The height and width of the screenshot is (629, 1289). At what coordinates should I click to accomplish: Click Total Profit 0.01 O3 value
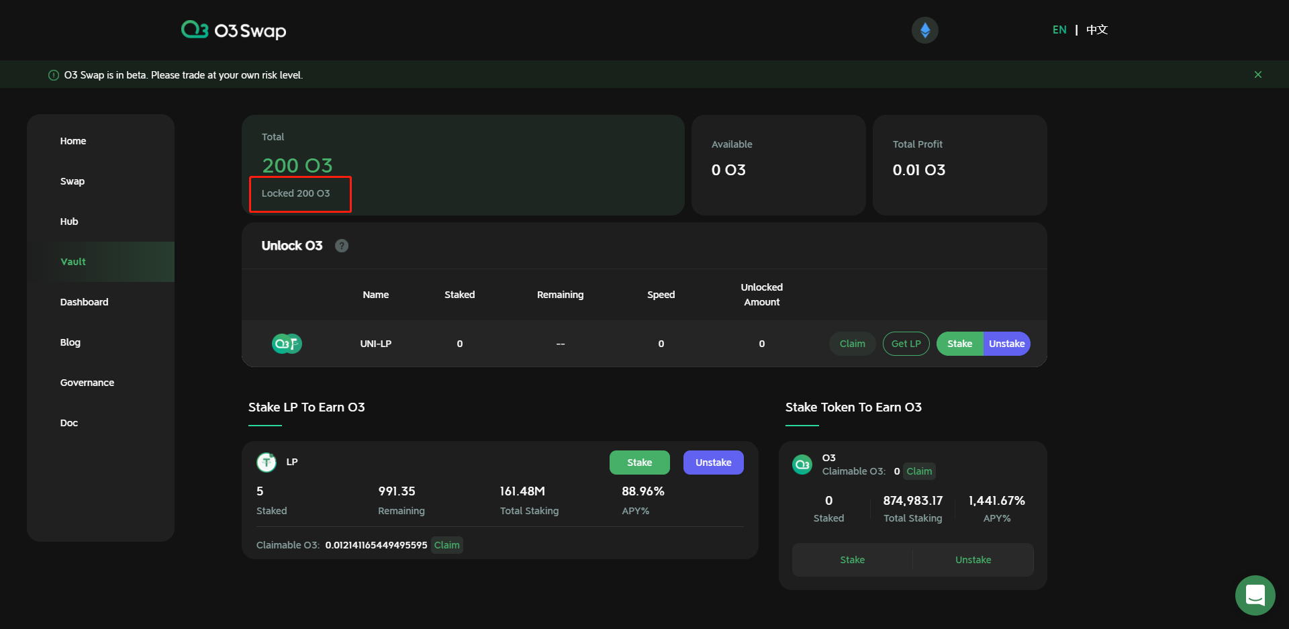point(919,170)
